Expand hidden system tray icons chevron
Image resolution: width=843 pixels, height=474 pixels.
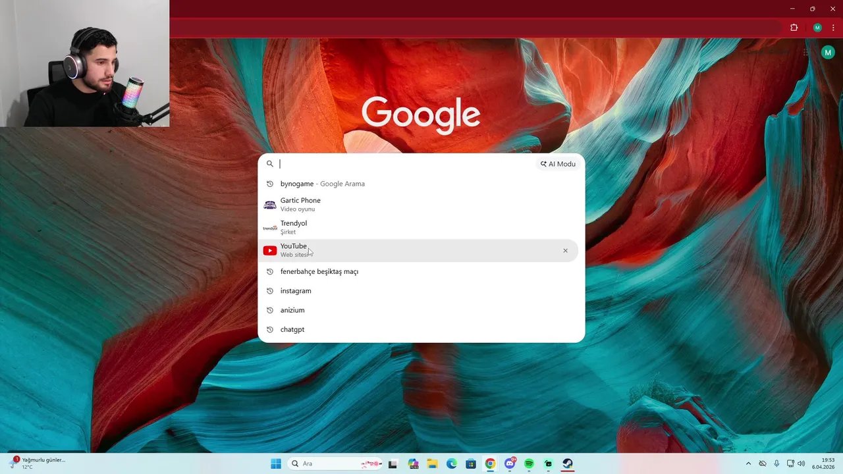click(x=748, y=463)
